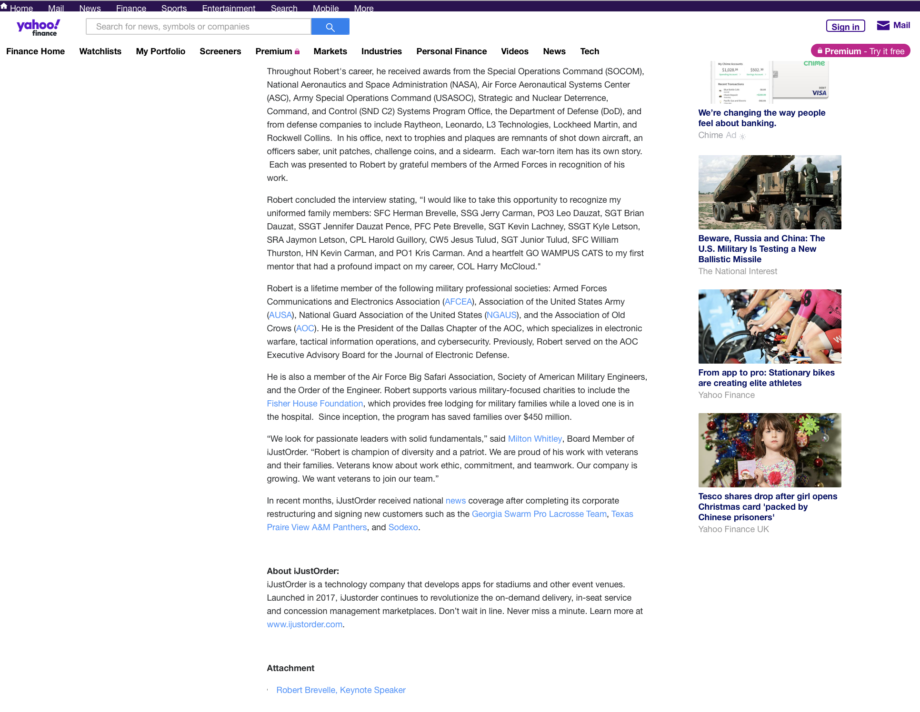Open Watchlists in finance navigation
The width and height of the screenshot is (920, 712).
click(100, 51)
